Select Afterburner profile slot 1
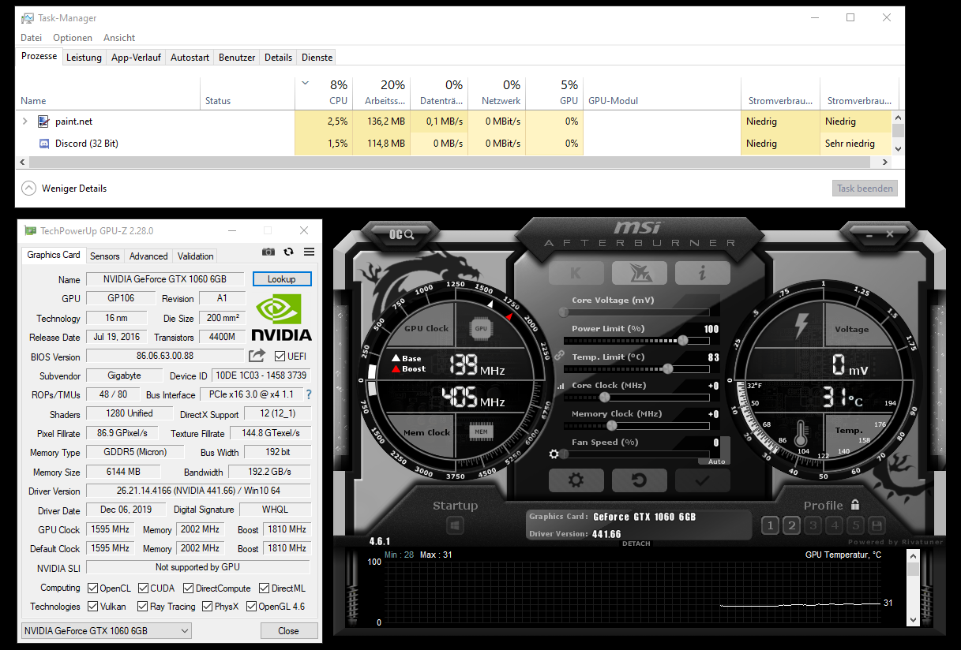Image resolution: width=961 pixels, height=650 pixels. point(770,525)
